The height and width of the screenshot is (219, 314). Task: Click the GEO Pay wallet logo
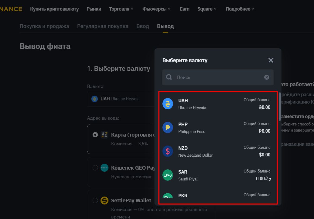tap(104, 167)
